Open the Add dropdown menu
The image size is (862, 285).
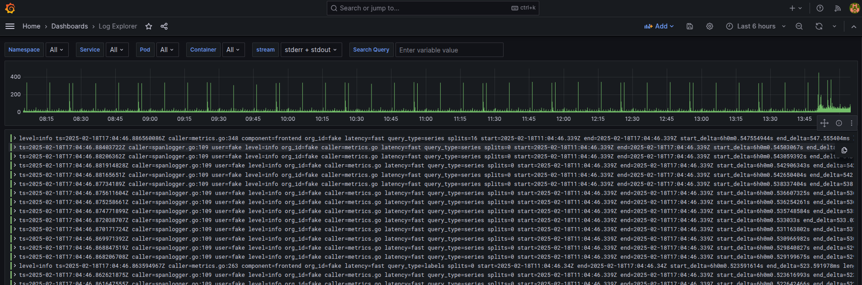click(659, 26)
